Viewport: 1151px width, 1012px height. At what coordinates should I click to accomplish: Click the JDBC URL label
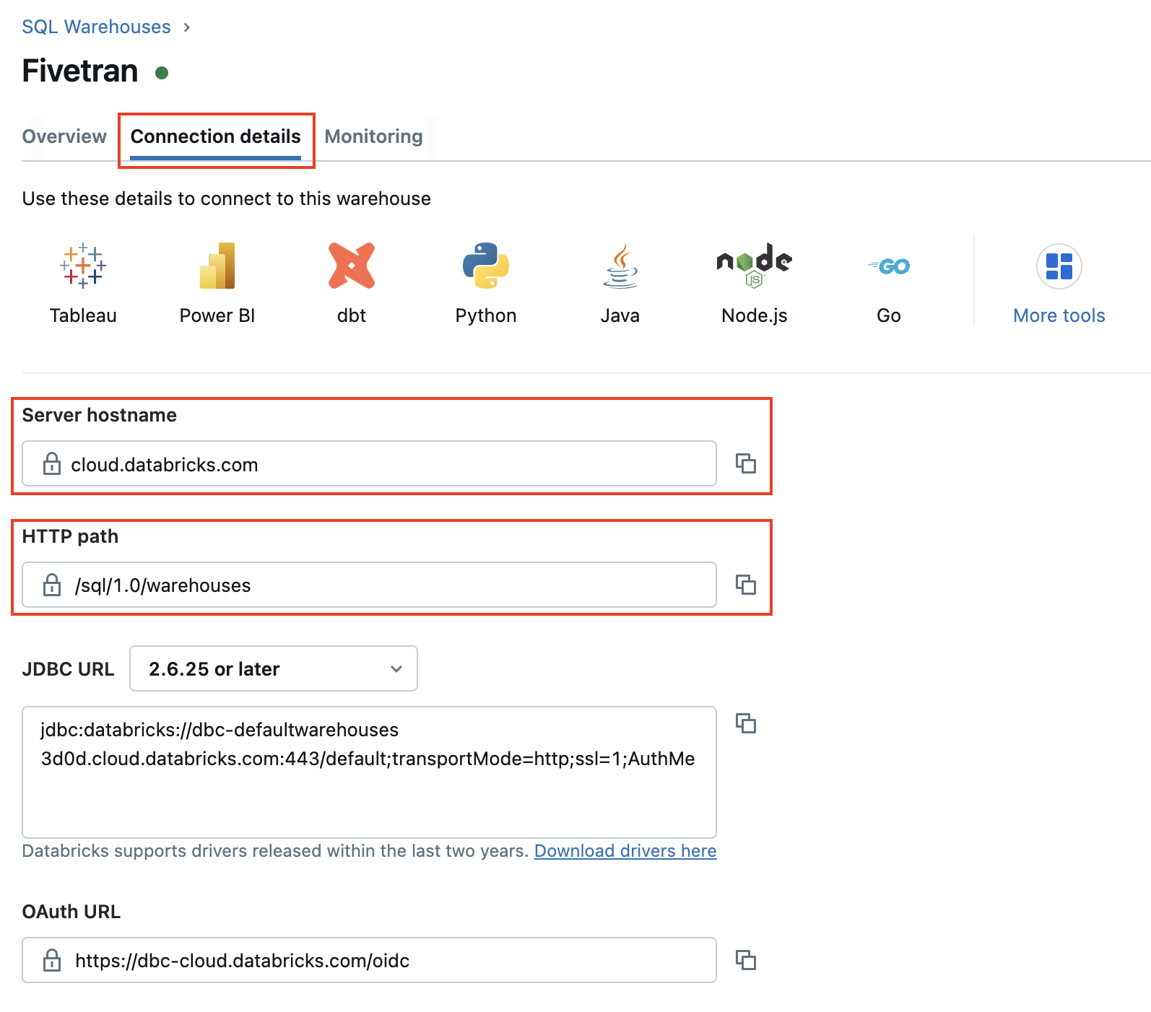click(x=69, y=669)
